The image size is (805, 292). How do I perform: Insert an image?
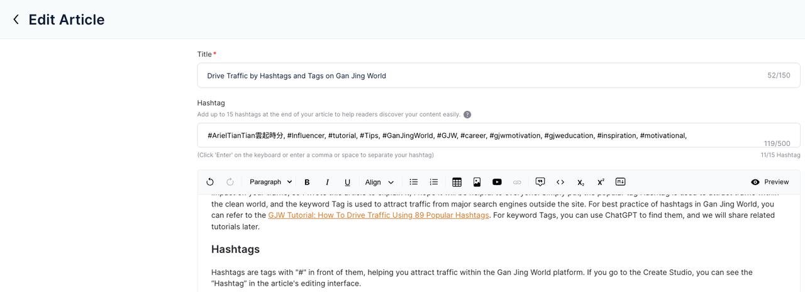pos(477,182)
